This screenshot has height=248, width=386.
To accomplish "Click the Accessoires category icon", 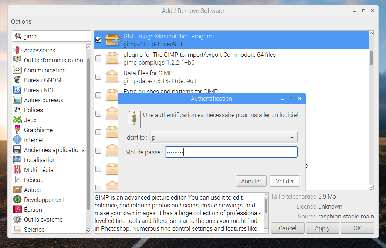I will (x=17, y=50).
